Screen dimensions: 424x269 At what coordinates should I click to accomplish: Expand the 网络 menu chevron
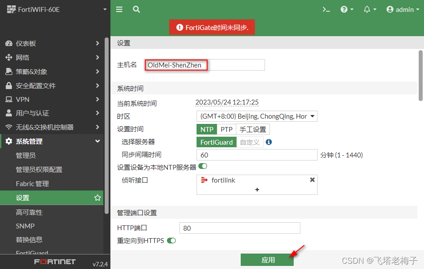click(97, 57)
